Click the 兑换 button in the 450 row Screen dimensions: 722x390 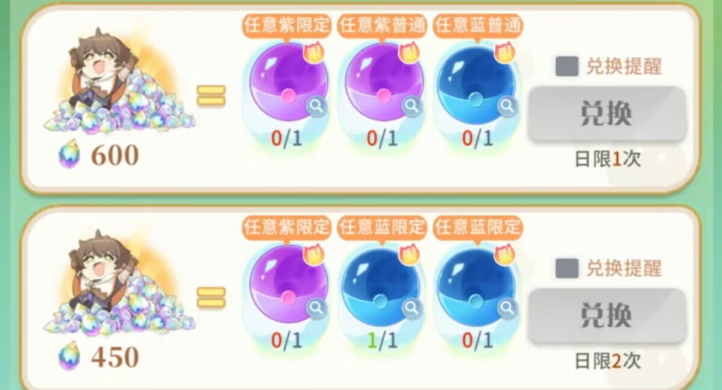click(x=606, y=315)
